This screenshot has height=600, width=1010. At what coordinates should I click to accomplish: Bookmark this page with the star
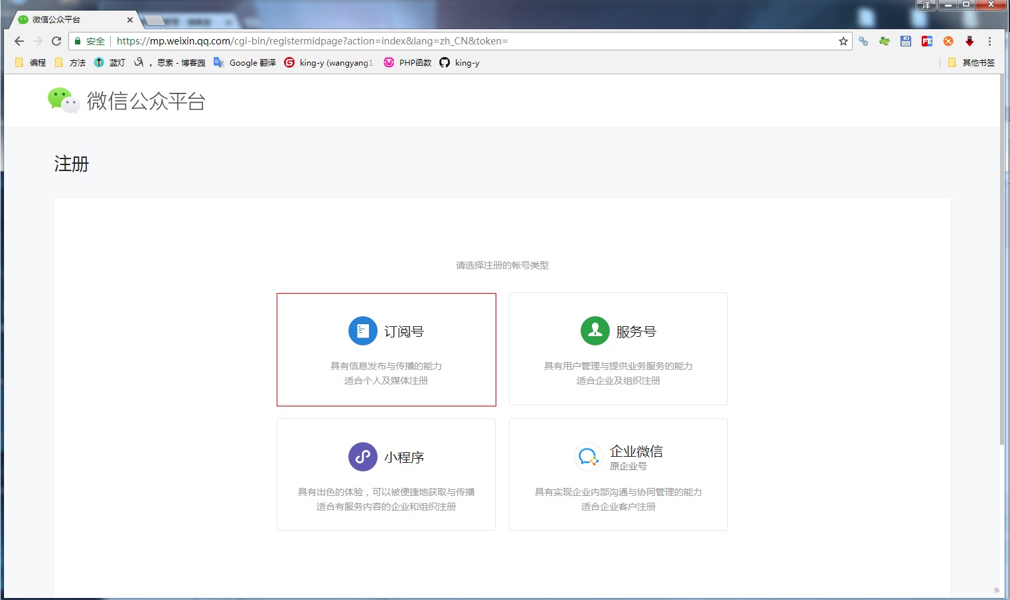[x=843, y=41]
